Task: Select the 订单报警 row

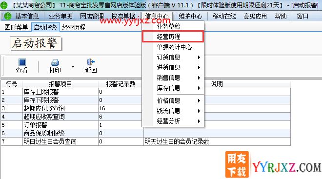Action: (x=145, y=125)
